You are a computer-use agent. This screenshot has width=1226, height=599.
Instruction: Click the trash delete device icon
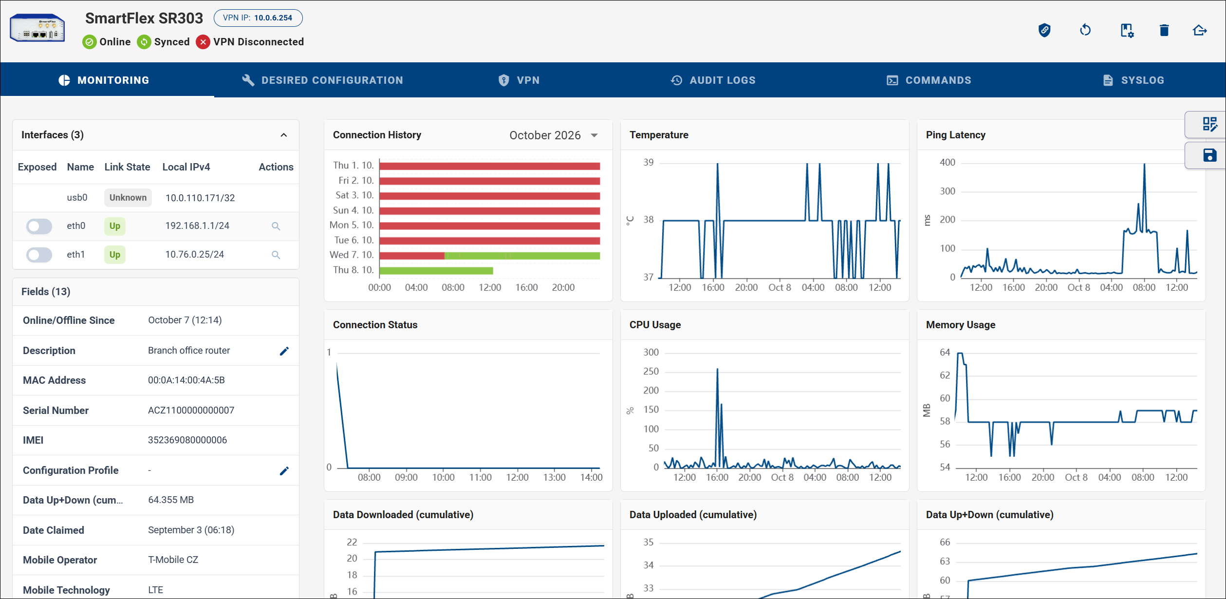pos(1164,30)
